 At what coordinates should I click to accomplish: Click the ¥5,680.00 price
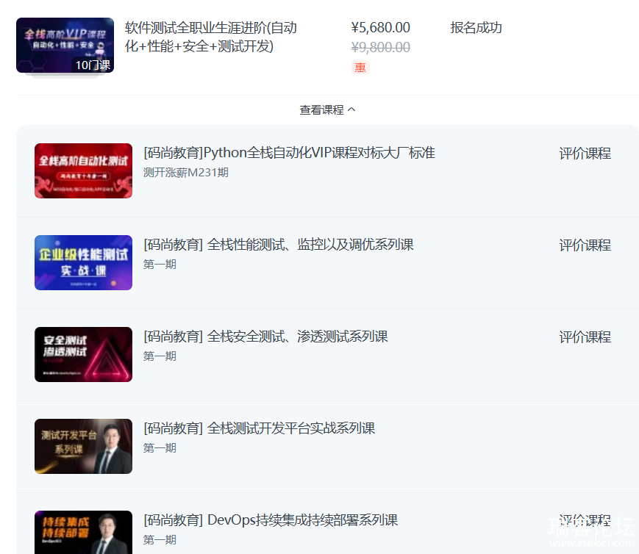coord(381,28)
